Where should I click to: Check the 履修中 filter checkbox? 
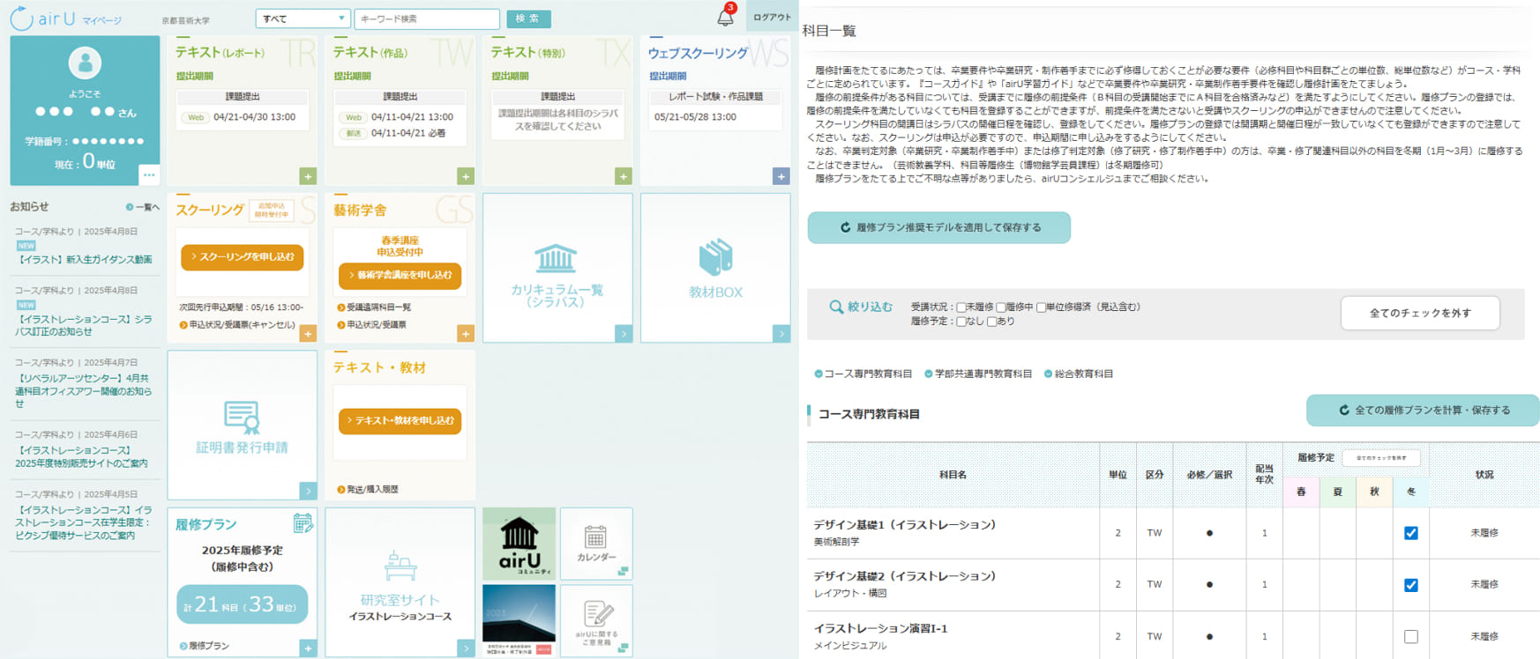[x=1001, y=307]
